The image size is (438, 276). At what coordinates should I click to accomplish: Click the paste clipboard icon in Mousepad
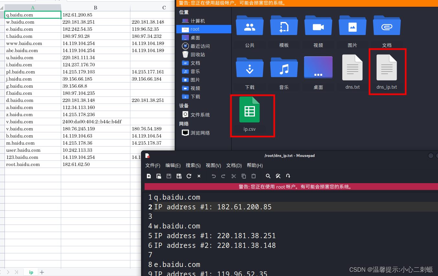(x=254, y=176)
